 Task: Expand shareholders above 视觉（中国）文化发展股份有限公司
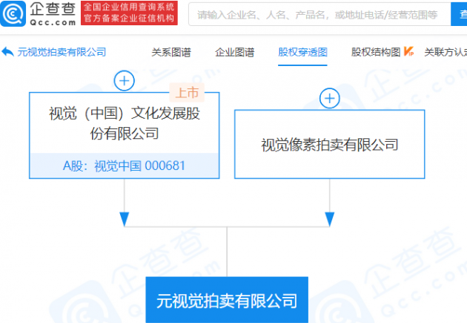click(x=125, y=80)
